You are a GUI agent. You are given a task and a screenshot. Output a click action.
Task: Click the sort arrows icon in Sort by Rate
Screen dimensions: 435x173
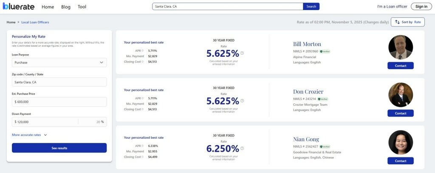(397, 22)
